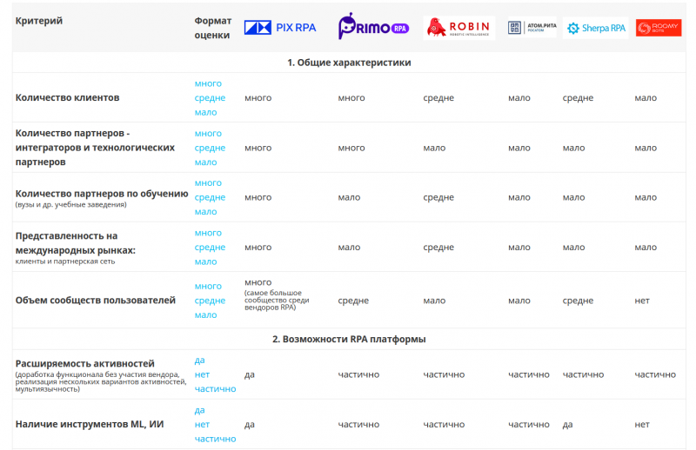
Task: Click the '2. Возможности RPA платформы' section heading
Action: tap(349, 339)
